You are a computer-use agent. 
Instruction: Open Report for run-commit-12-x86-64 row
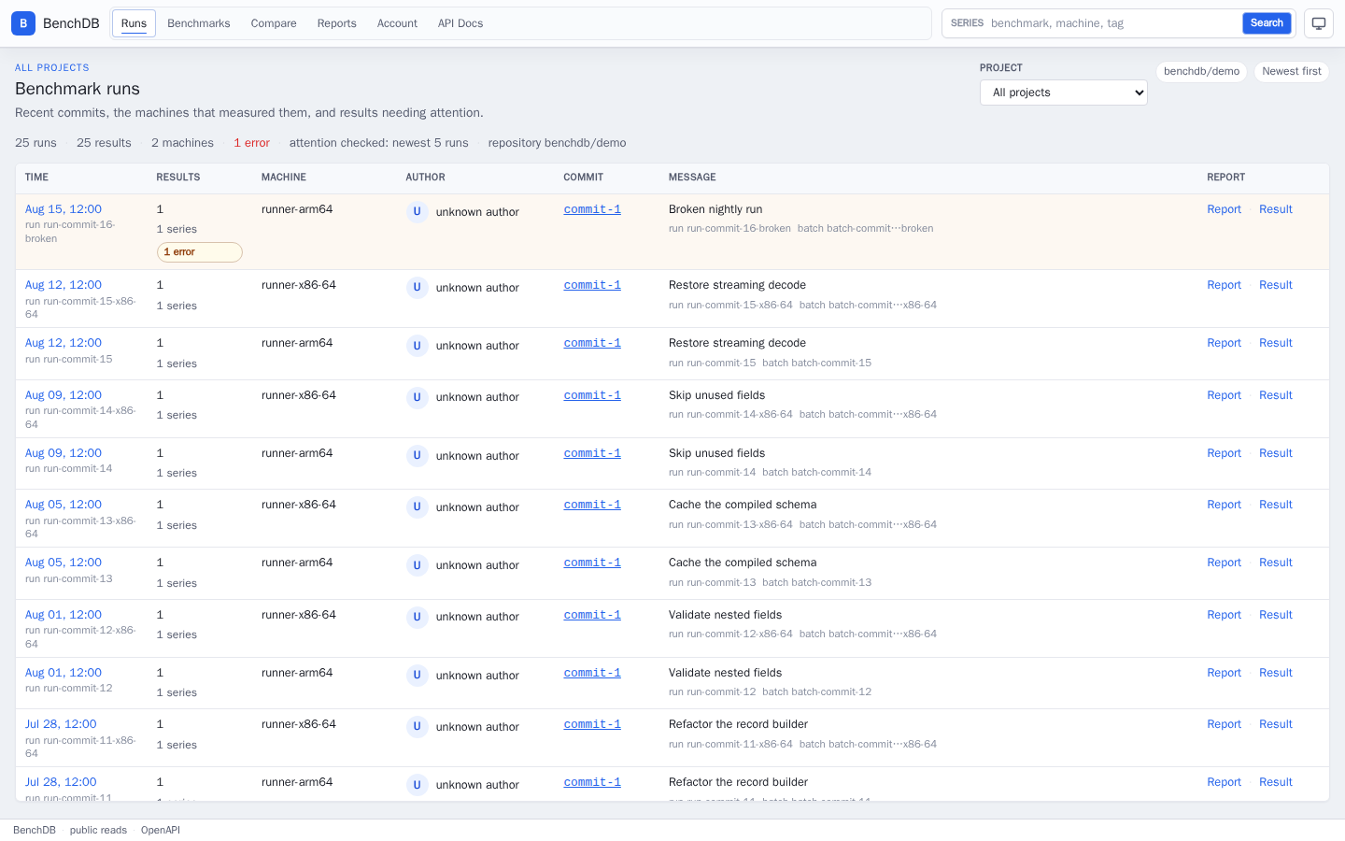click(x=1224, y=615)
